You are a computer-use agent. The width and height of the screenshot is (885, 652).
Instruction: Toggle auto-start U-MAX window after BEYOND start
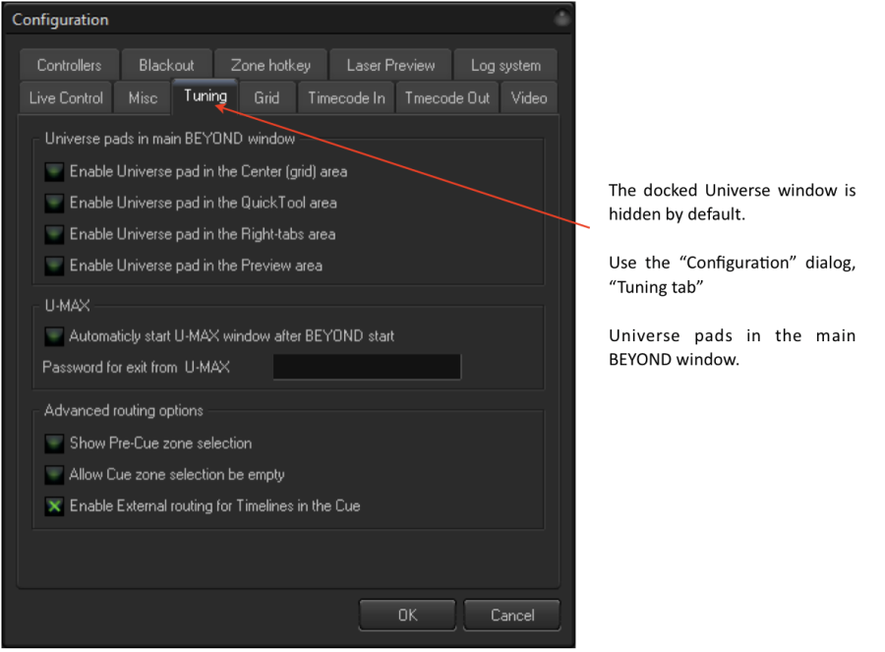54,336
